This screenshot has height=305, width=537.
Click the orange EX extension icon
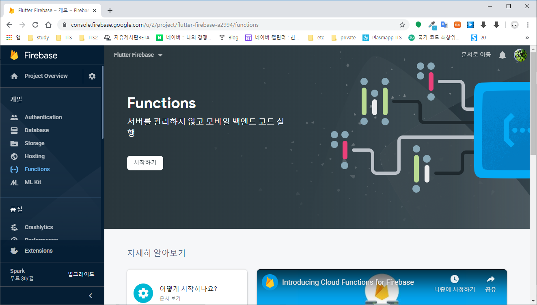tap(457, 25)
